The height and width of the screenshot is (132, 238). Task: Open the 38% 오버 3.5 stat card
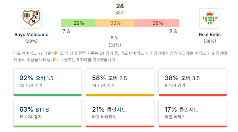pyautogui.click(x=193, y=82)
